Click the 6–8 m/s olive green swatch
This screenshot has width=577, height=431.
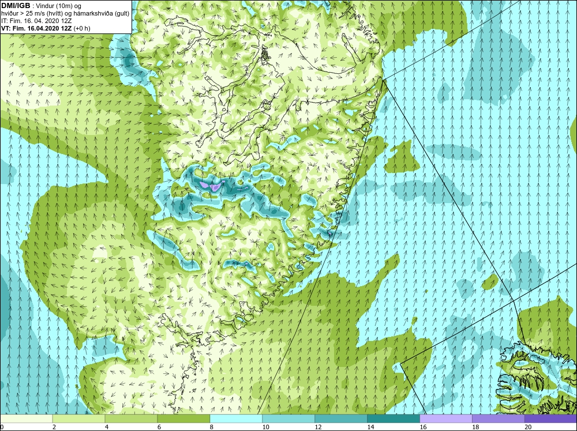pos(183,419)
